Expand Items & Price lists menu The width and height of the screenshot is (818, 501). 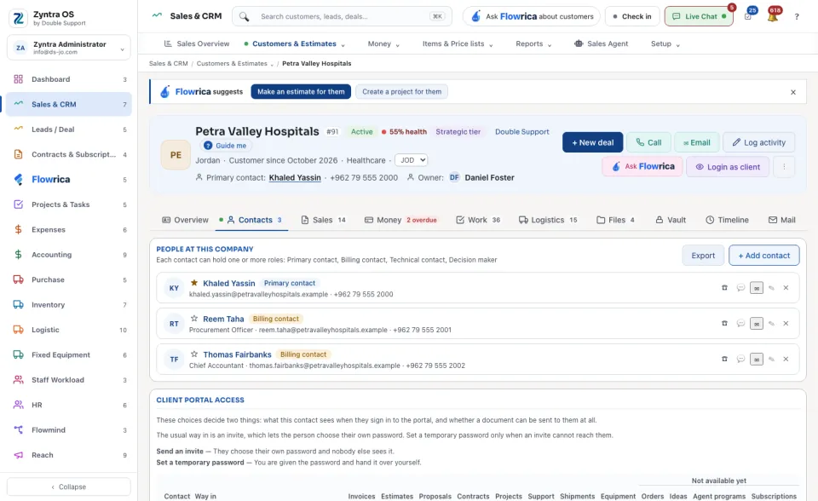tap(458, 43)
